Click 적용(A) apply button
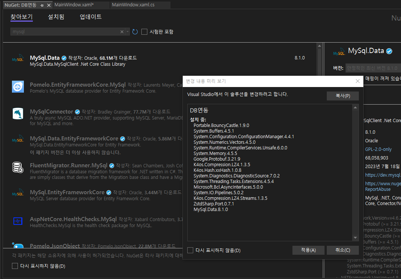This screenshot has height=279, width=401. click(308, 250)
